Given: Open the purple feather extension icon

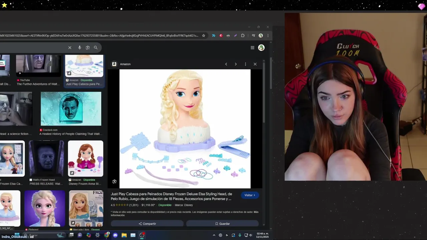Looking at the screenshot, I should pyautogui.click(x=236, y=36).
